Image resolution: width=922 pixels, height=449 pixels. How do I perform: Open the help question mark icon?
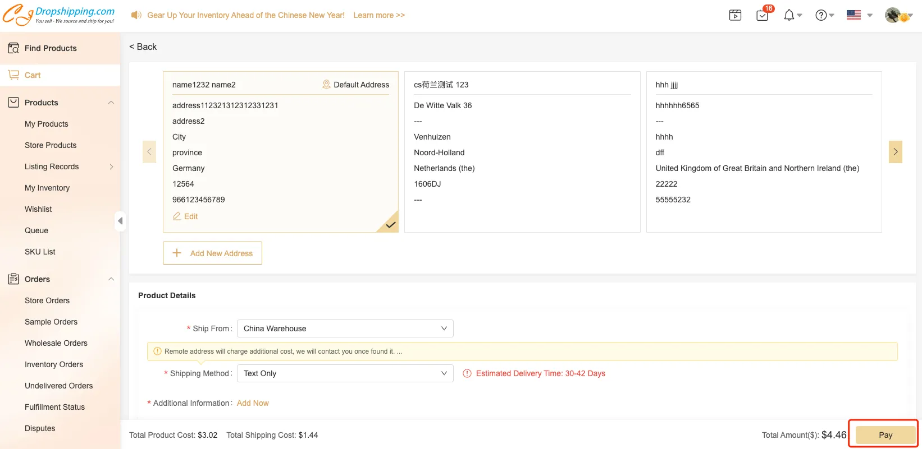(x=821, y=15)
